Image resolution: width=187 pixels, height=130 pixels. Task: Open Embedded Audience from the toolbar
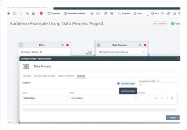coord(74,14)
